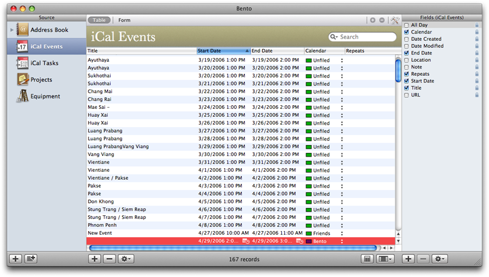
Task: Click lock icon next to Note field
Action: coord(477,67)
